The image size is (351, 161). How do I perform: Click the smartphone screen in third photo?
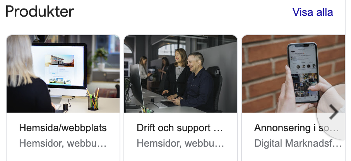(x=303, y=73)
